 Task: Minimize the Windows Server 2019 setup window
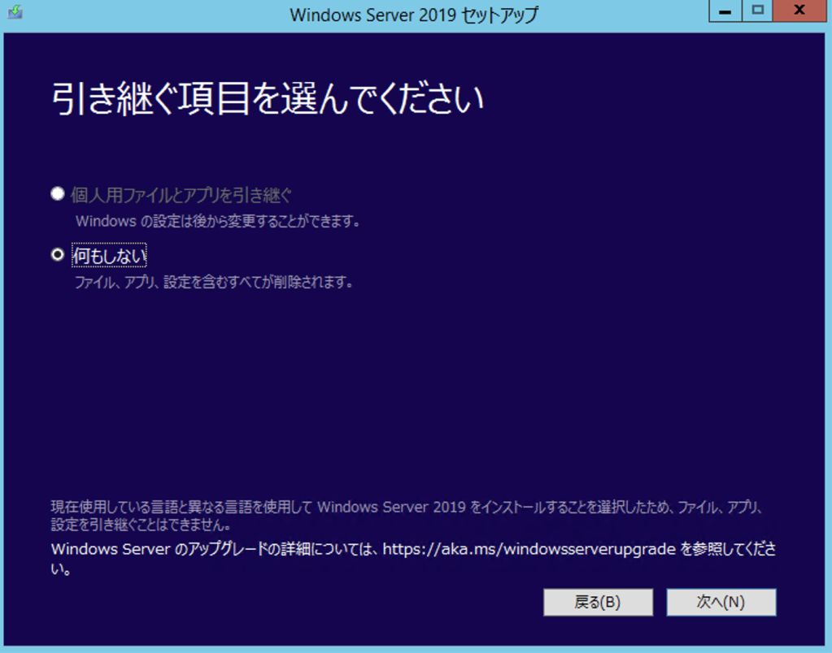click(x=725, y=11)
